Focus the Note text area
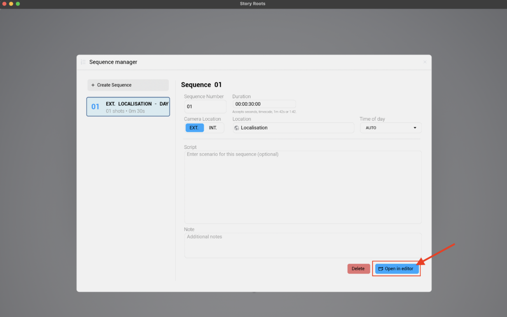Viewport: 507px width, 317px height. click(303, 246)
